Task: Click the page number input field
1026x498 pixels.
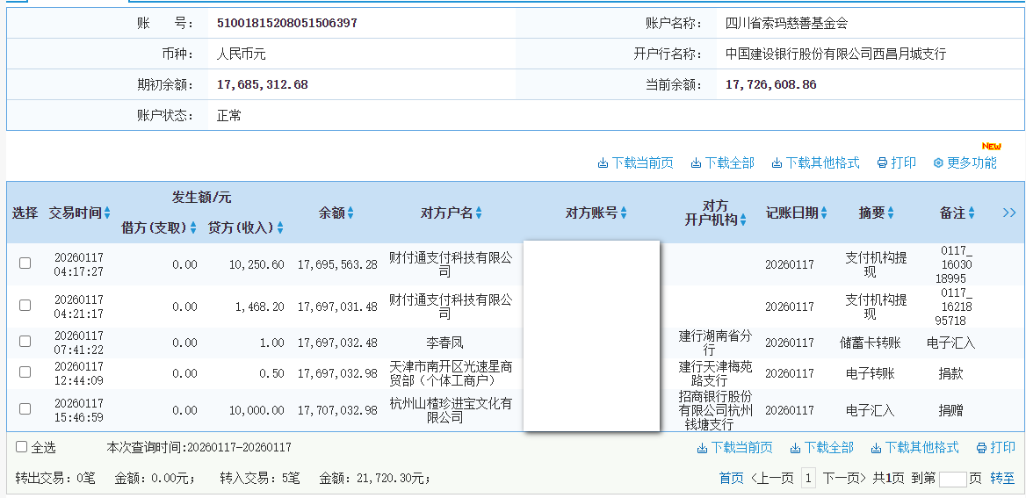Action: tap(952, 479)
